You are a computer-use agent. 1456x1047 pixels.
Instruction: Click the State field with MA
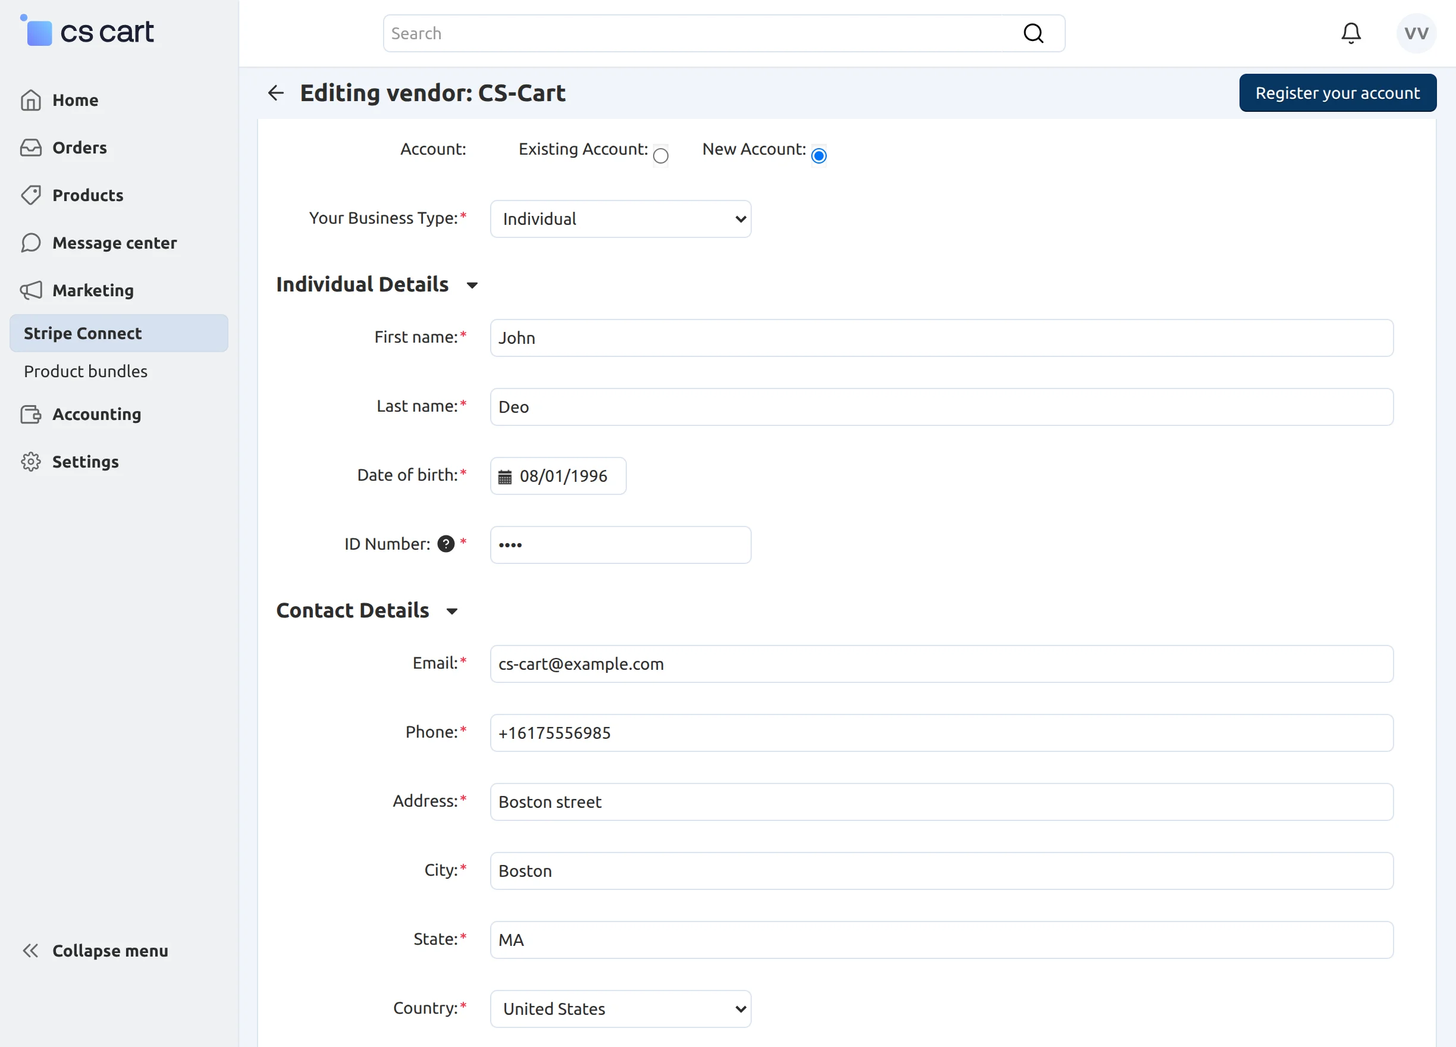tap(941, 940)
